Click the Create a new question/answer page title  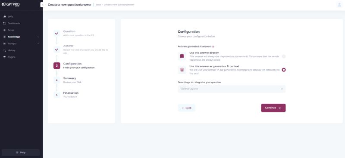click(69, 5)
